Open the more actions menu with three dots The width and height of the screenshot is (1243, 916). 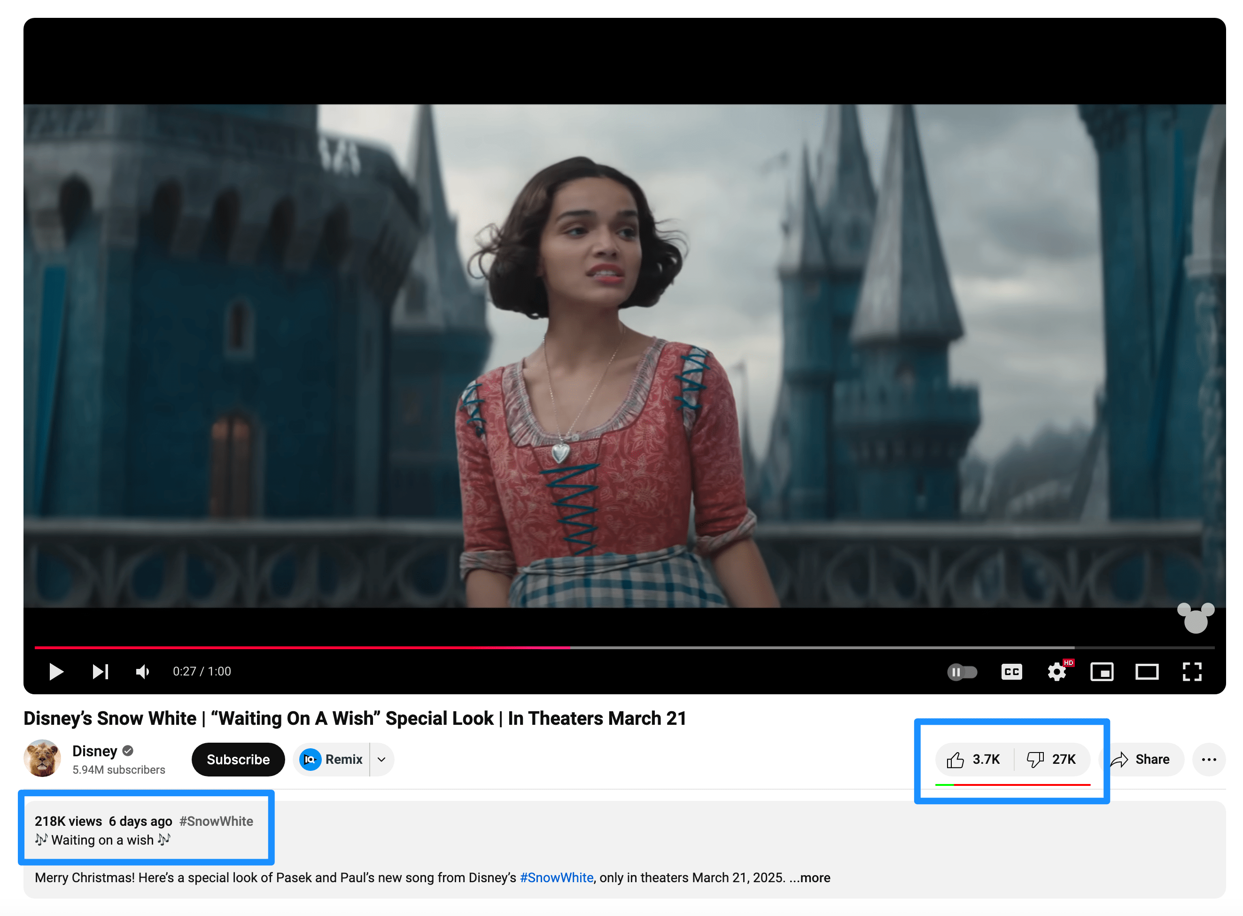[1209, 760]
